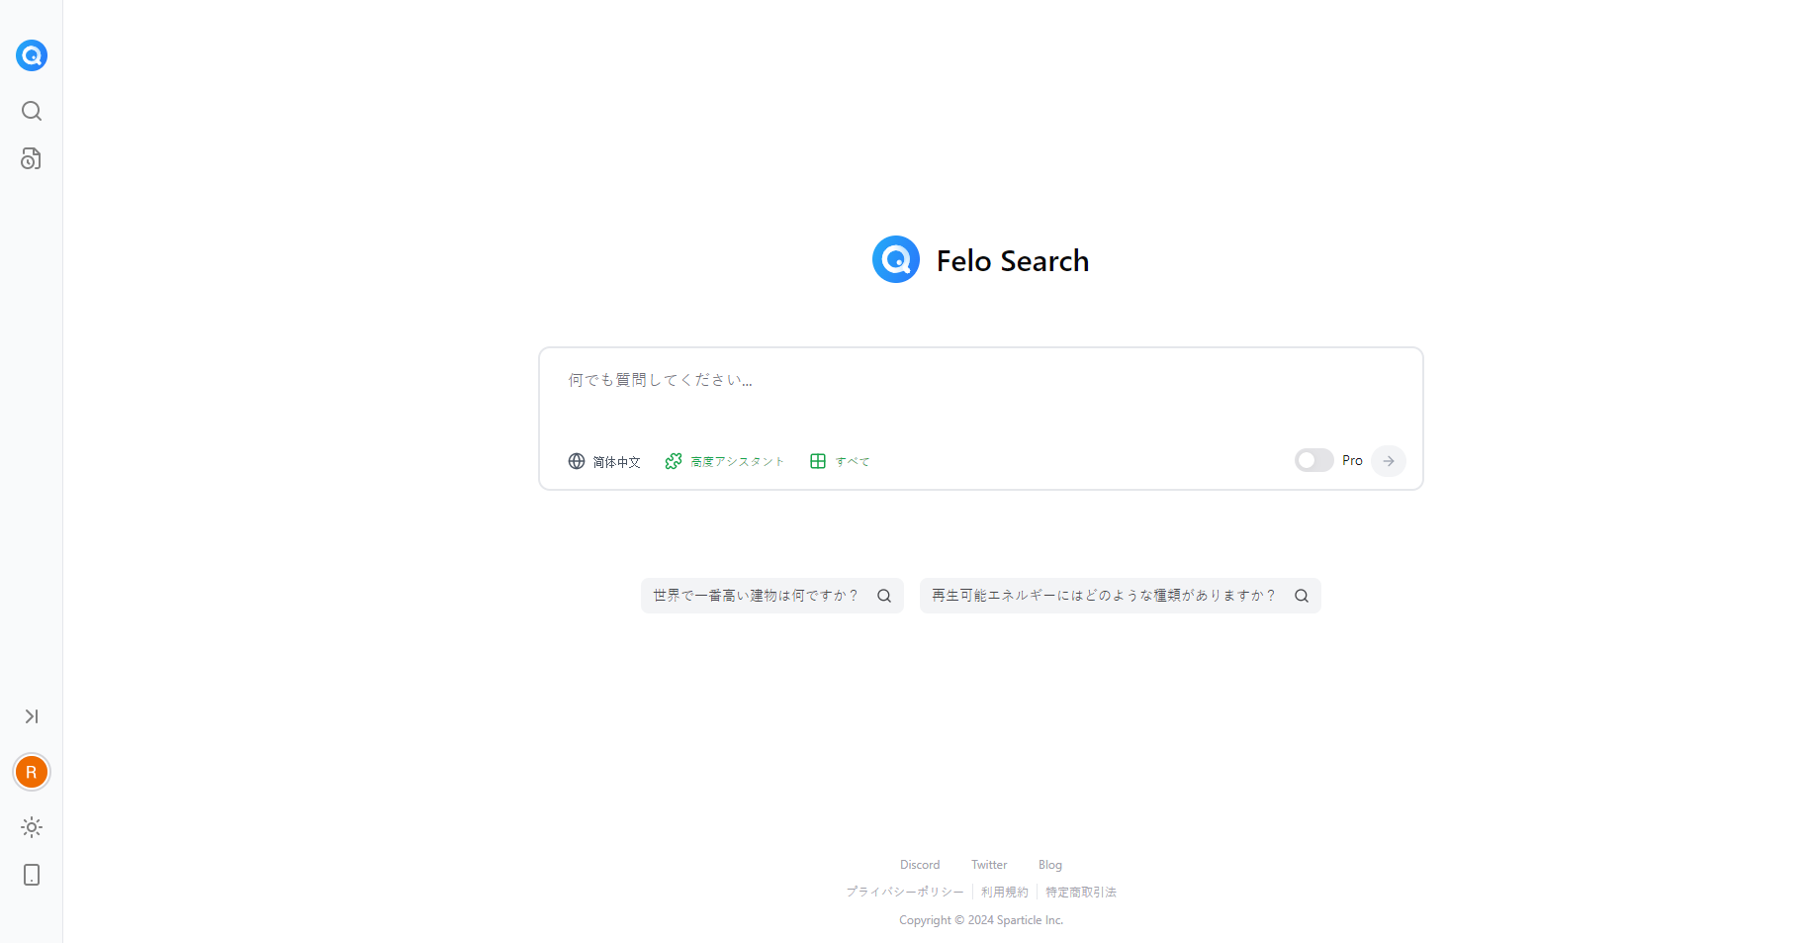Click search icon on 世界で一番高い建物 suggestion
This screenshot has width=1809, height=943.
884,596
